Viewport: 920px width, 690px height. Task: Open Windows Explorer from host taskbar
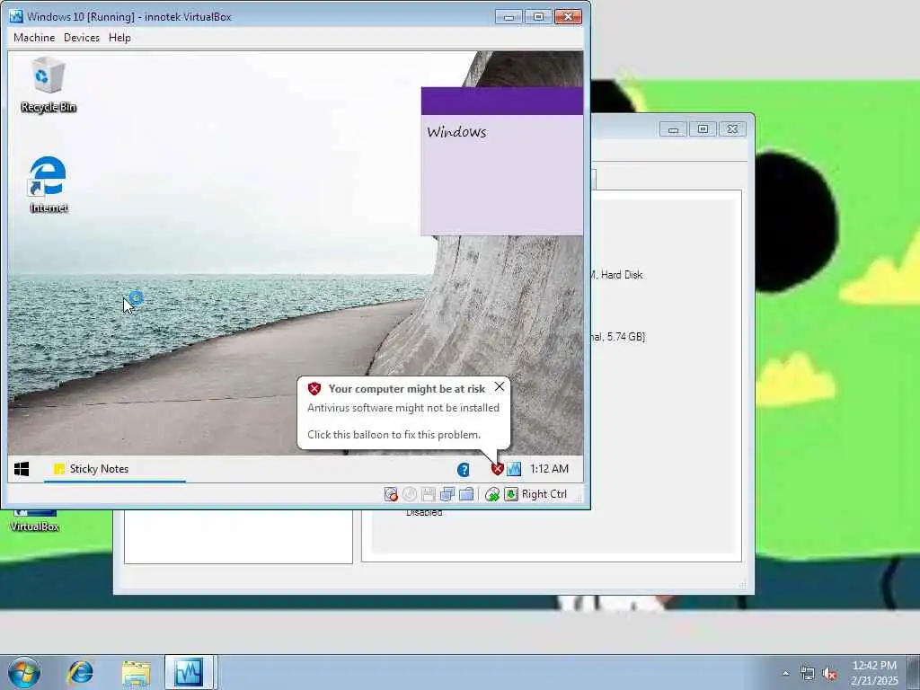[x=137, y=672]
